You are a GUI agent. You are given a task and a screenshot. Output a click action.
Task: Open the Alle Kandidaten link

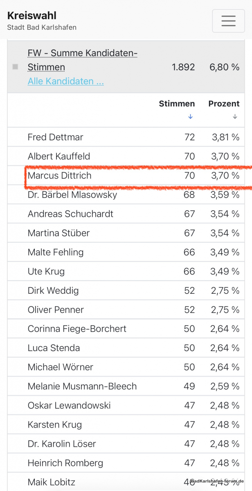coord(65,81)
